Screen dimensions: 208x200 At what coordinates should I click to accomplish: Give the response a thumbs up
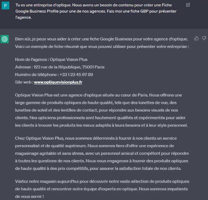[x=197, y=39]
